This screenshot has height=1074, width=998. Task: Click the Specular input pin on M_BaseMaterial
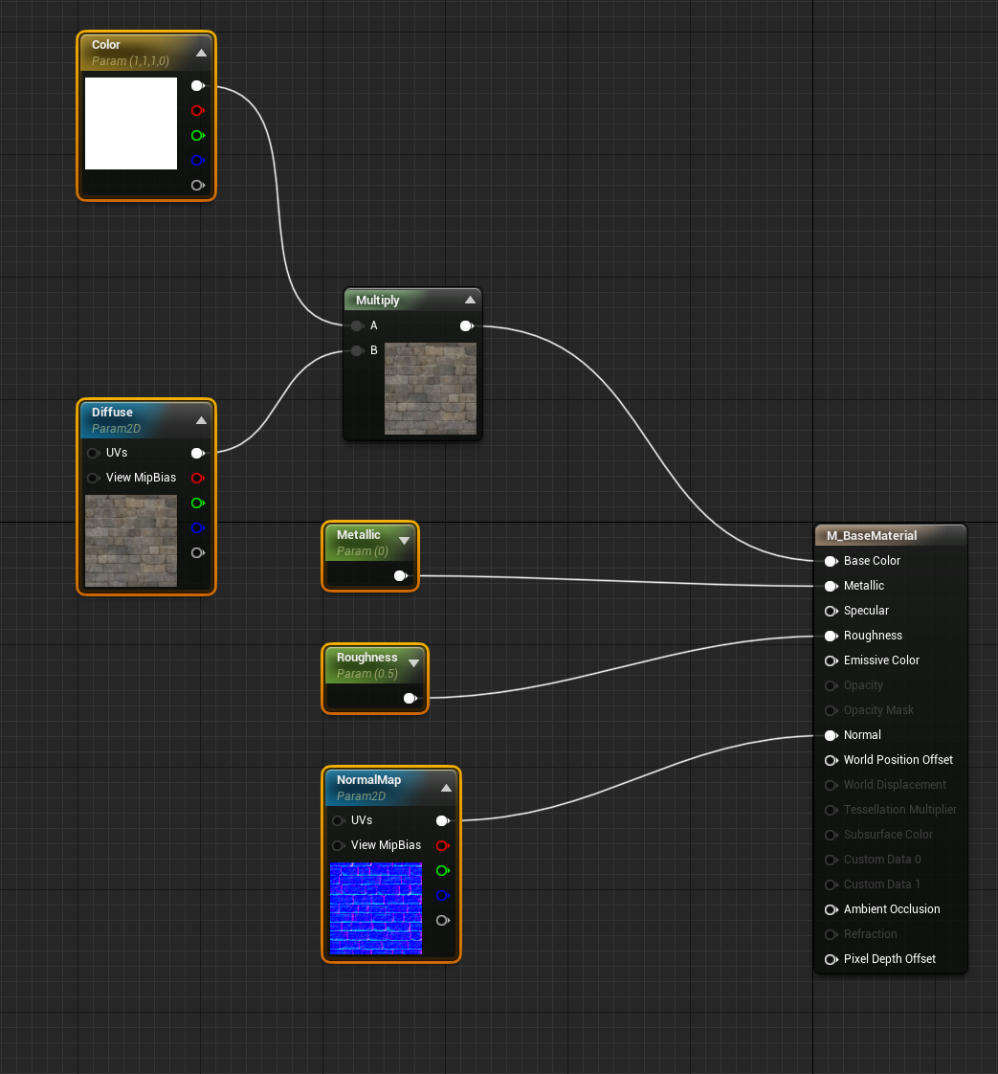click(831, 611)
